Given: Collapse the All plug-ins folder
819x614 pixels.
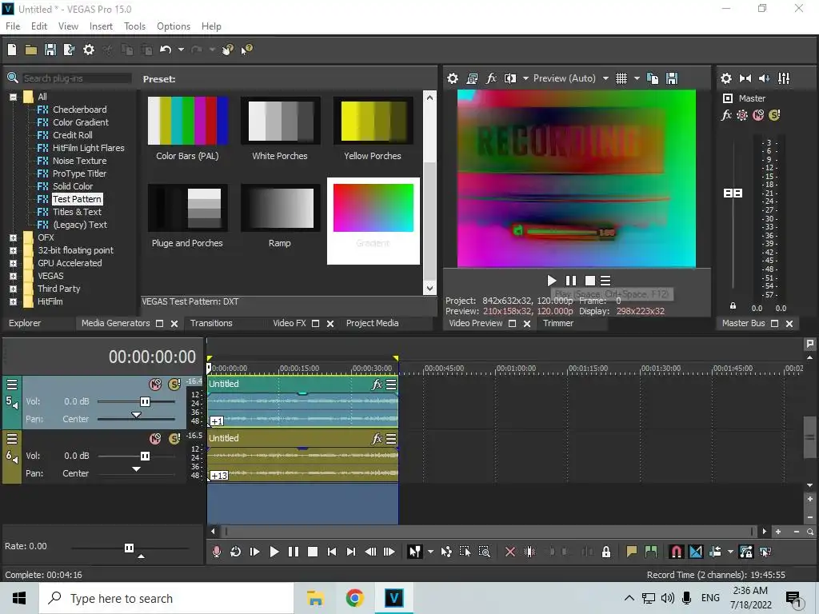Looking at the screenshot, I should click(13, 97).
